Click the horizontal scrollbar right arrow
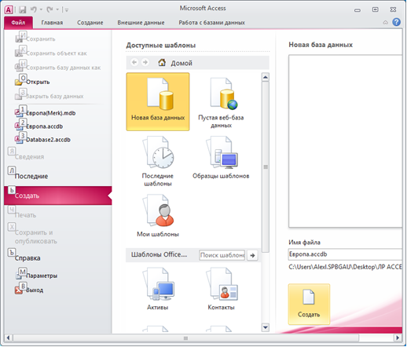 pos(398,338)
